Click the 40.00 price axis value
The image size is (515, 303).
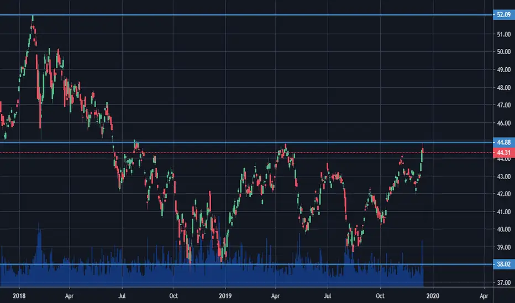pos(504,229)
